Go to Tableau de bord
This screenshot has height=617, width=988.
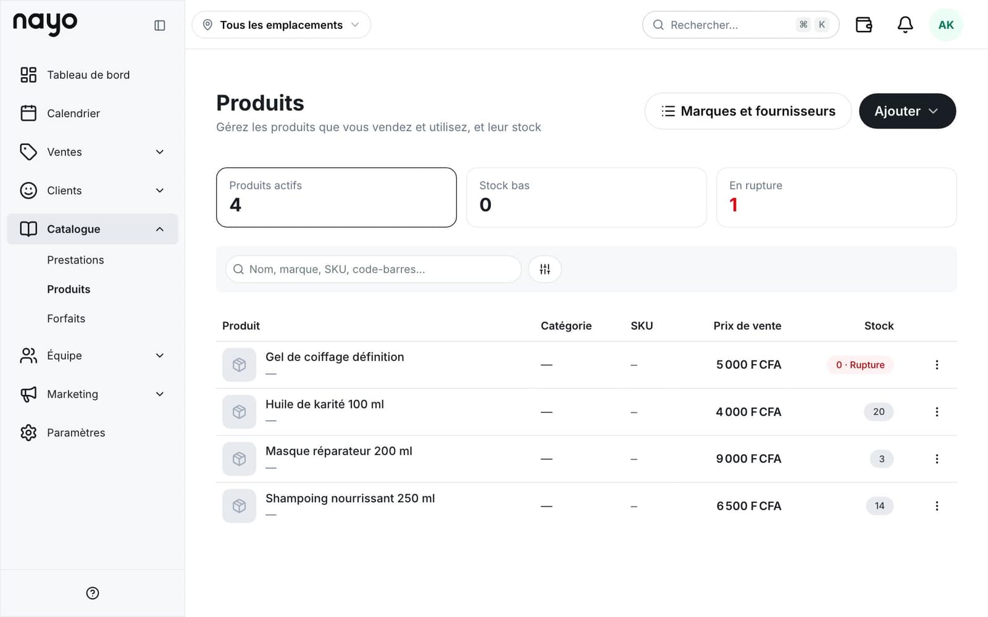point(93,75)
